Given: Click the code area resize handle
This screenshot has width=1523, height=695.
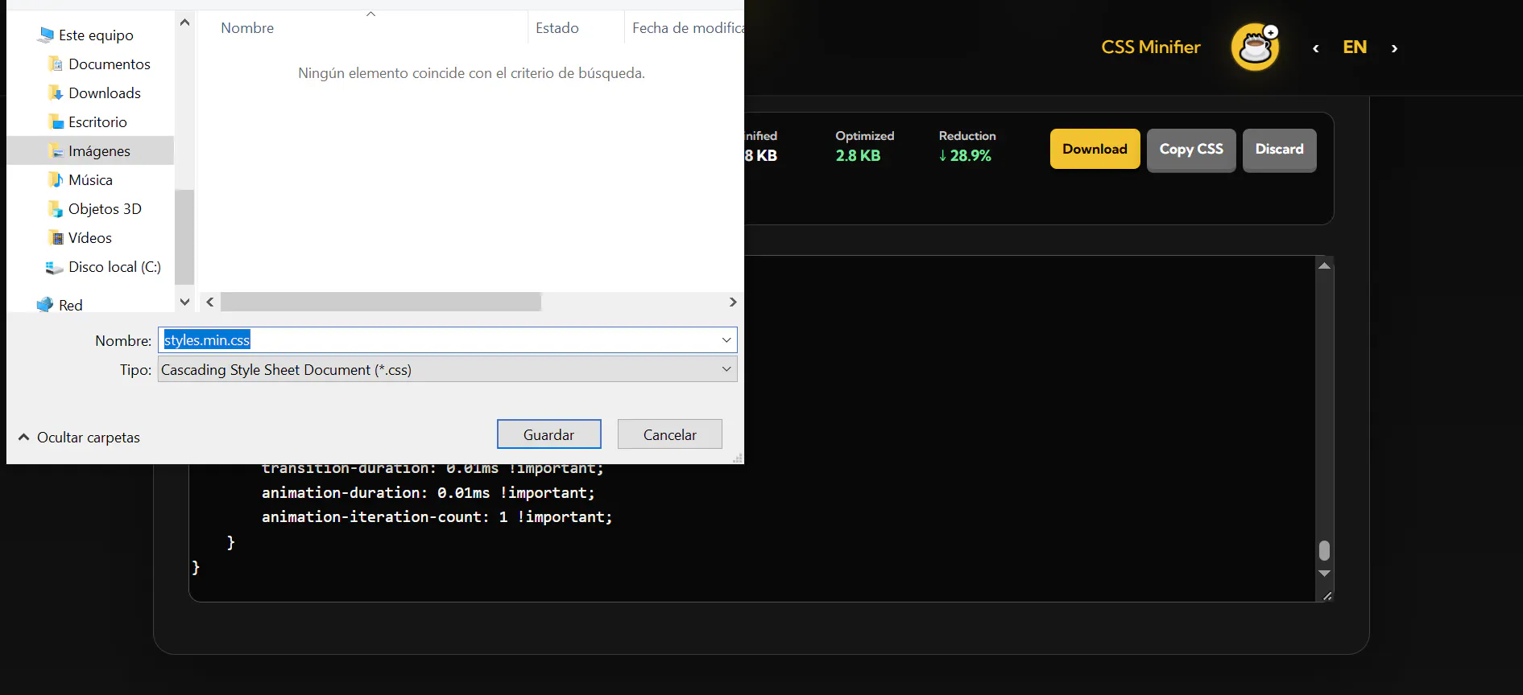Looking at the screenshot, I should 1326,595.
